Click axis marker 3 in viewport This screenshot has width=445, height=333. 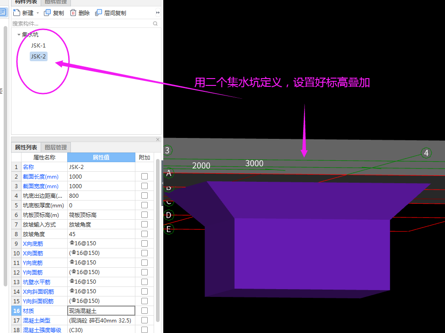(167, 150)
